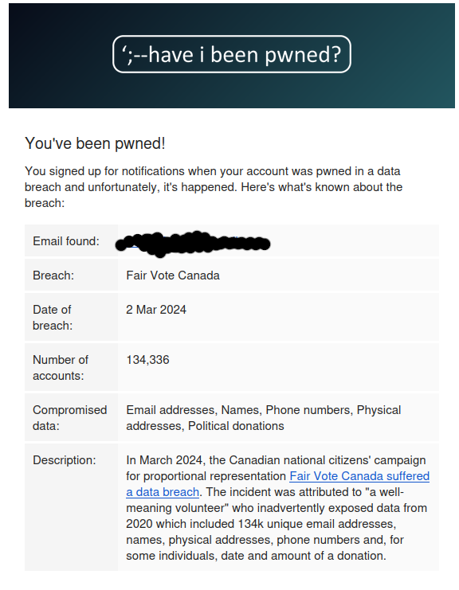Click 'date and amount of a donation' text
This screenshot has width=459, height=590.
click(304, 556)
